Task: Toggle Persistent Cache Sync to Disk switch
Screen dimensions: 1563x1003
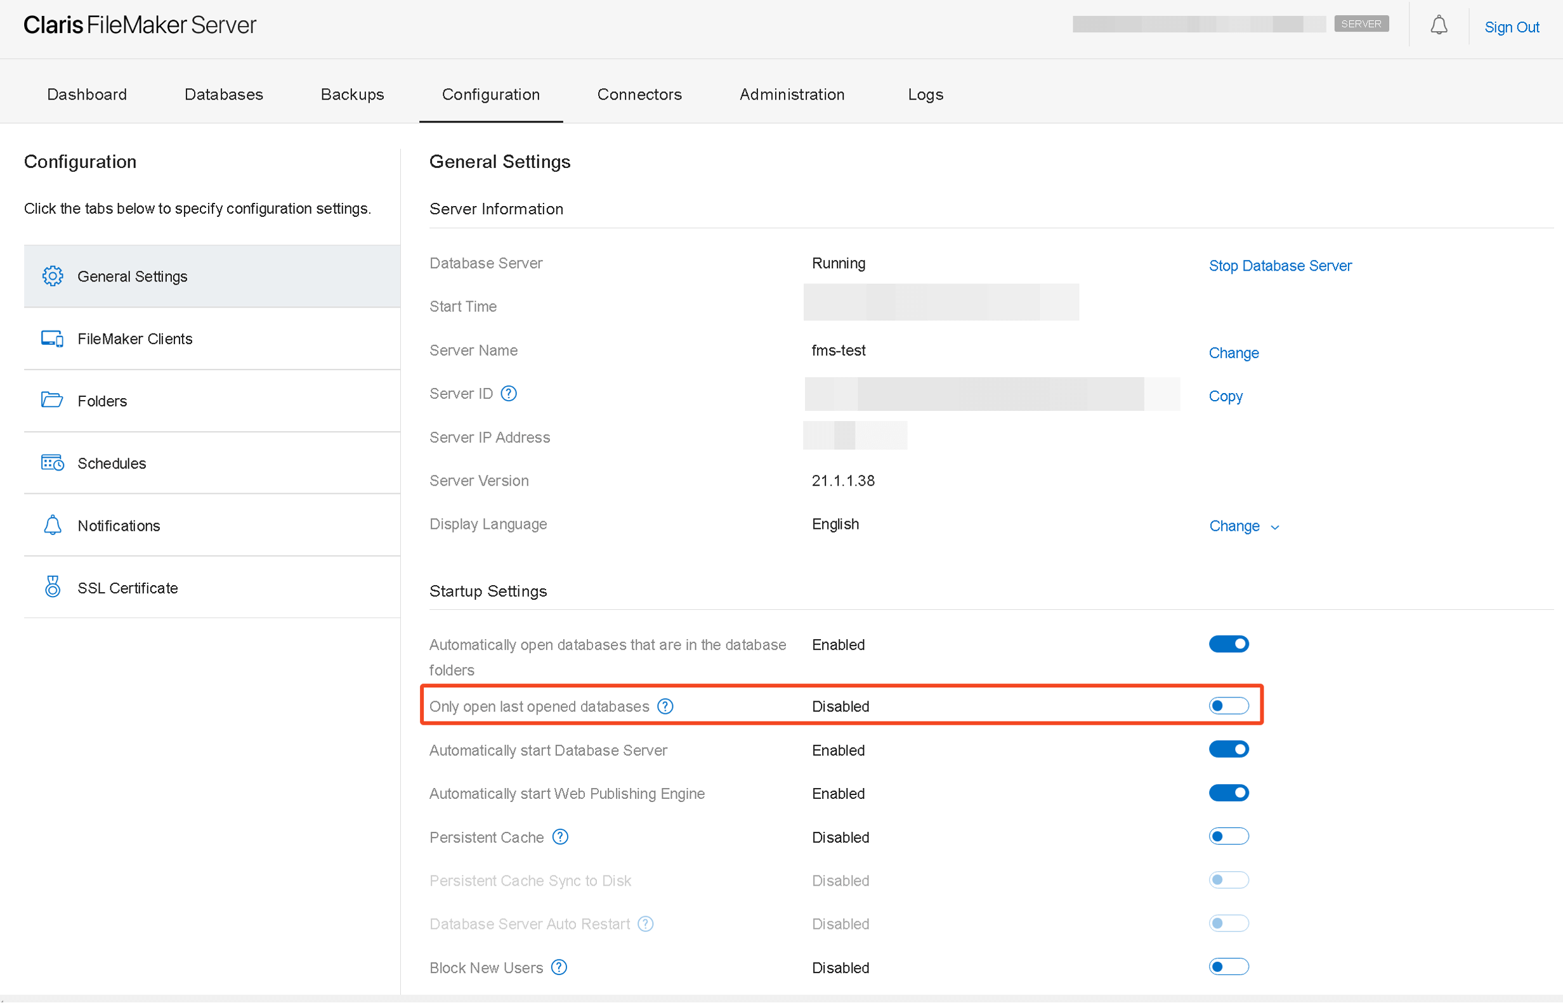Action: click(x=1229, y=881)
